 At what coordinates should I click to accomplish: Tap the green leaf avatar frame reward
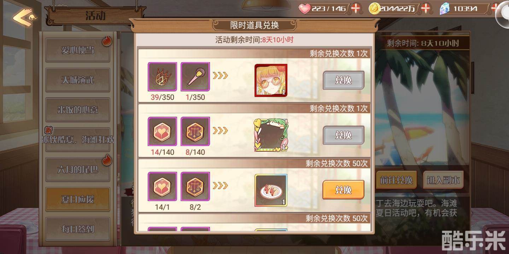271,135
